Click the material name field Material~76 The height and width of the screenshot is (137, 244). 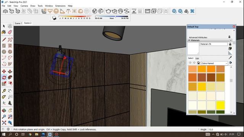click(213, 44)
